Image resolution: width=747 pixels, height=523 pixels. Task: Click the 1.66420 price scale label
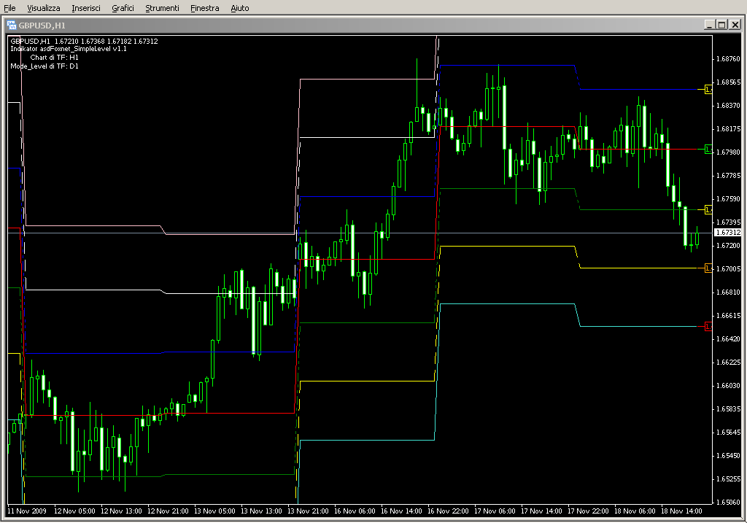[729, 338]
